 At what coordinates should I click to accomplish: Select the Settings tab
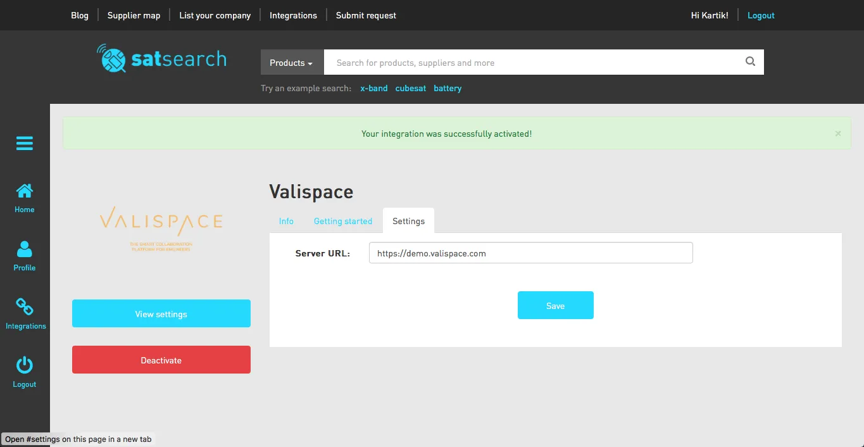[408, 221]
